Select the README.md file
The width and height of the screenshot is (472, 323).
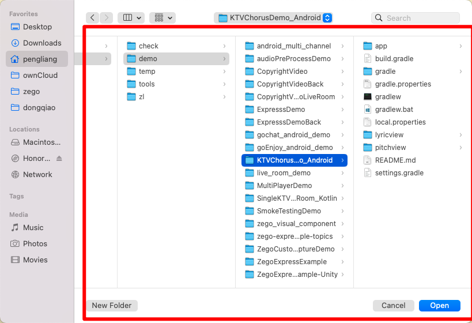point(395,160)
